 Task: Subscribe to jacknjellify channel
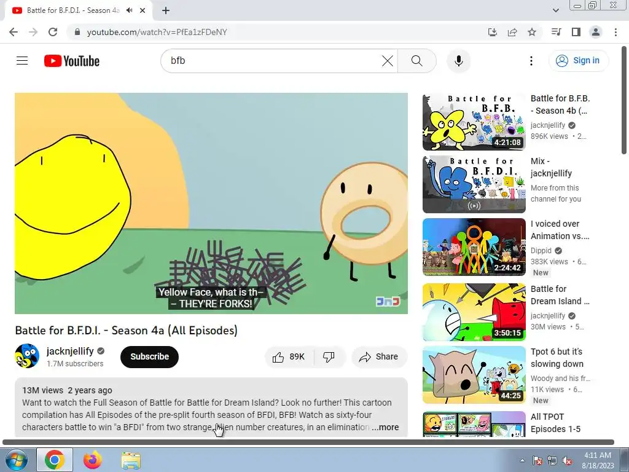tap(149, 356)
